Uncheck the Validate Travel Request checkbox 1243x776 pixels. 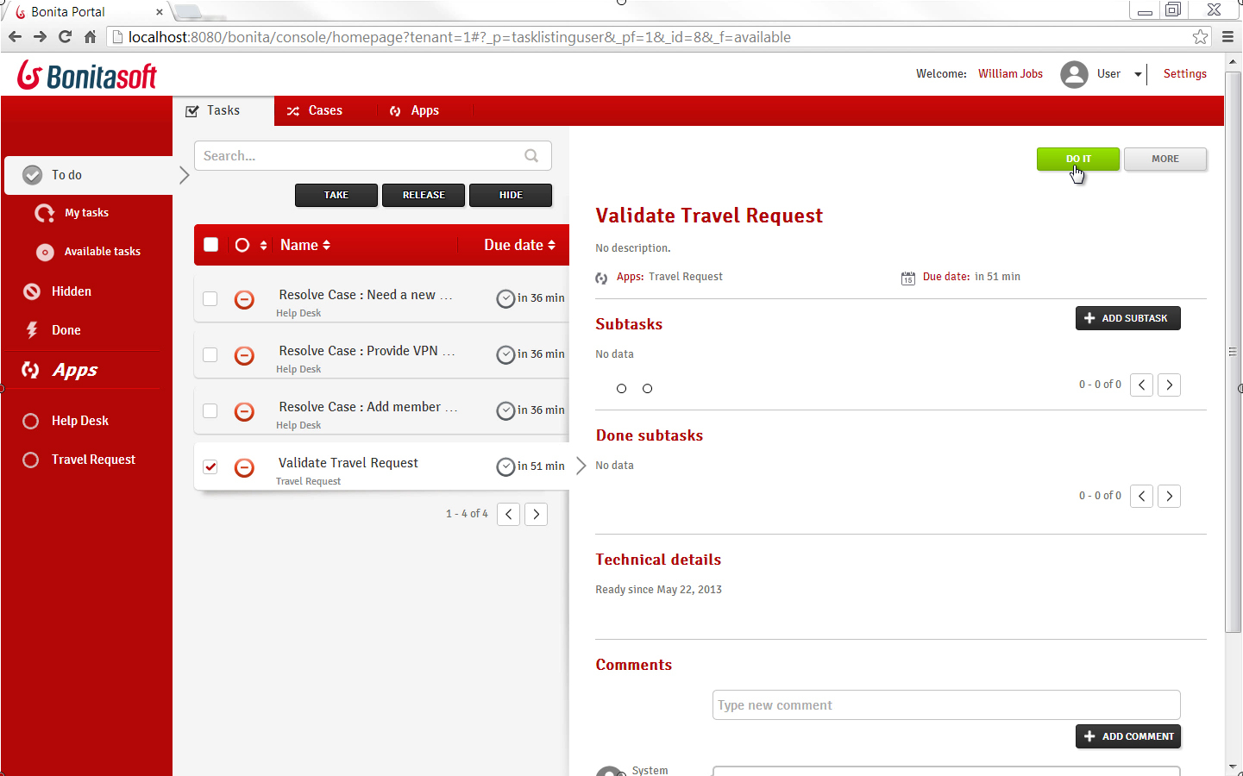pyautogui.click(x=210, y=466)
